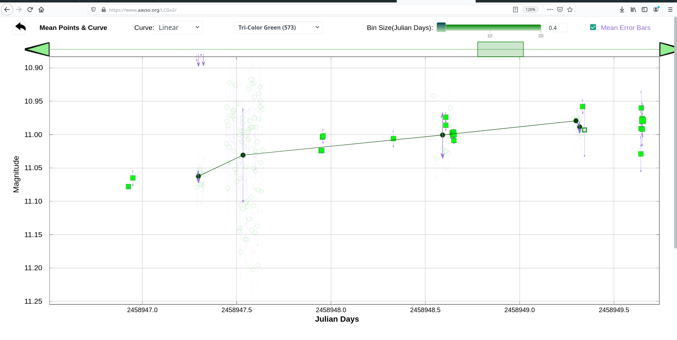Click the left green timeline arrow
This screenshot has height=340, width=677.
click(37, 49)
